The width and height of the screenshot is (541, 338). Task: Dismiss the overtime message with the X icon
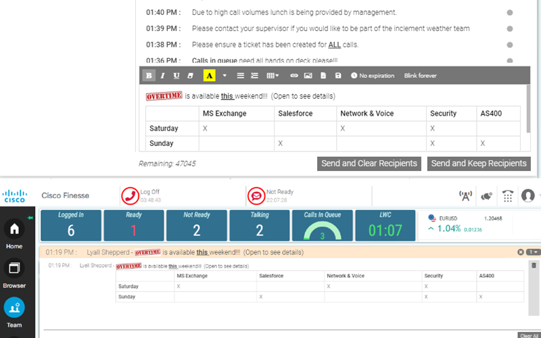[x=521, y=252]
